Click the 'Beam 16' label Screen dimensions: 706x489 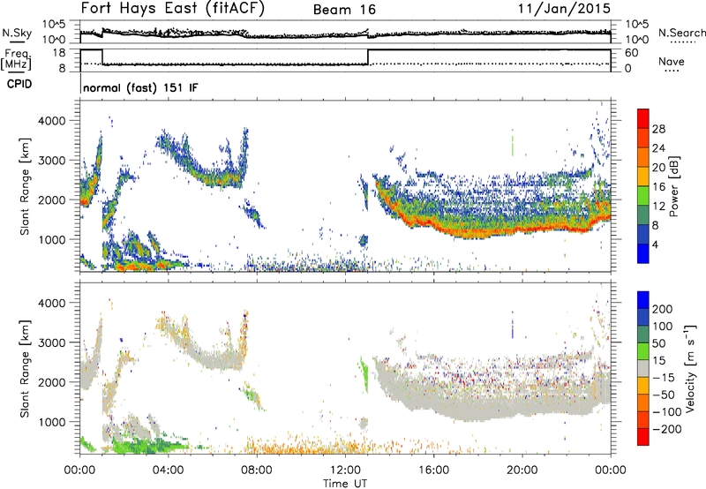pyautogui.click(x=344, y=10)
